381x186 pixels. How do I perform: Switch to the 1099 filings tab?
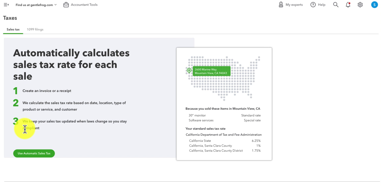35,29
